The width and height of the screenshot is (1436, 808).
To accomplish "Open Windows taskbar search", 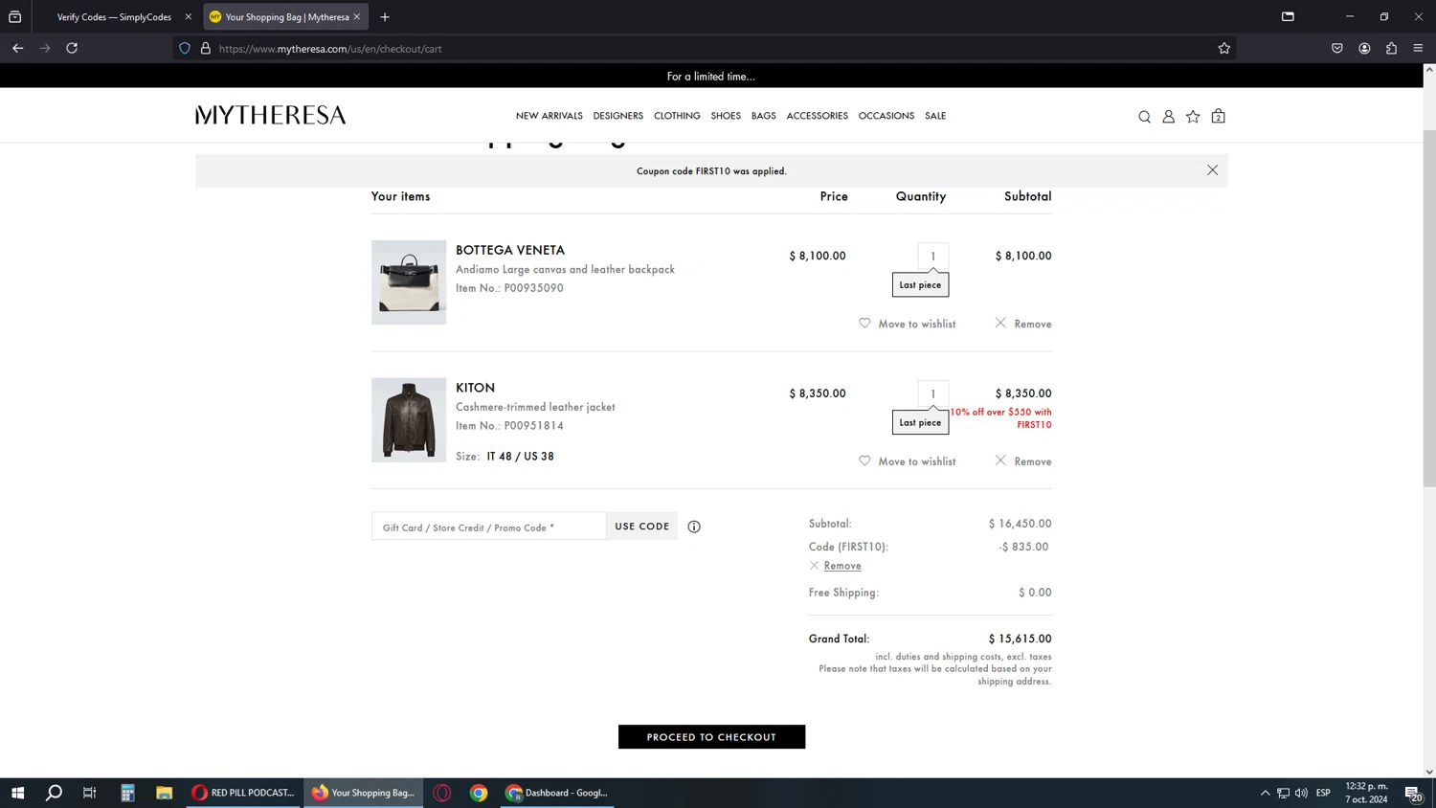I will coord(54,793).
